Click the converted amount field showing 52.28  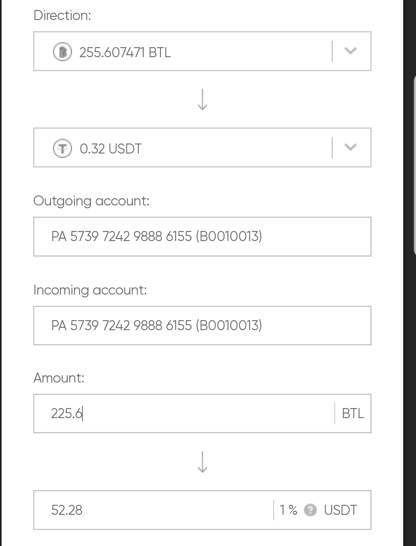152,510
